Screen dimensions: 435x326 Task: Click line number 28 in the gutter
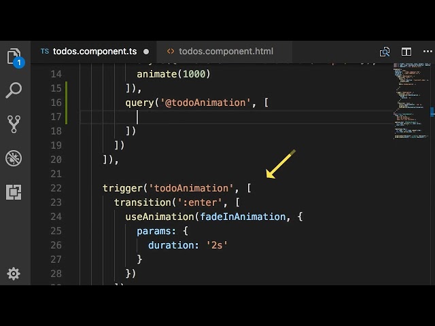coord(56,274)
